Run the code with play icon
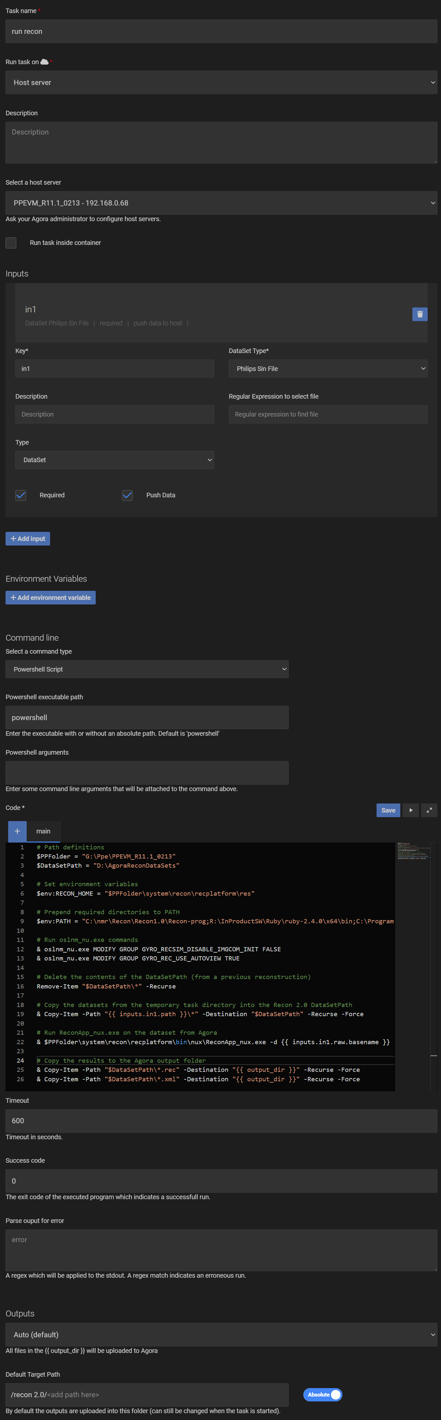The image size is (441, 1420). tap(411, 810)
